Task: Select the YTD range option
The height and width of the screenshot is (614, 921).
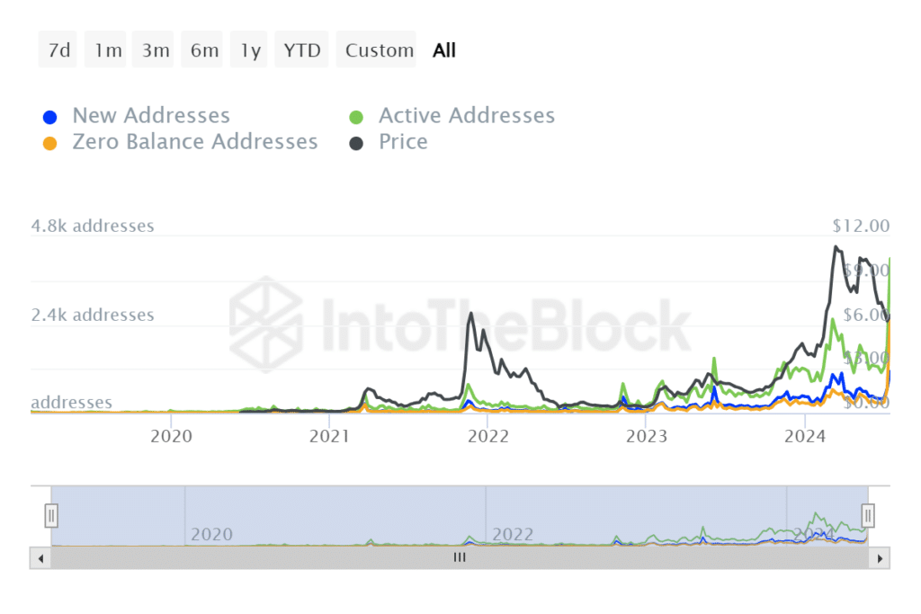Action: (301, 50)
